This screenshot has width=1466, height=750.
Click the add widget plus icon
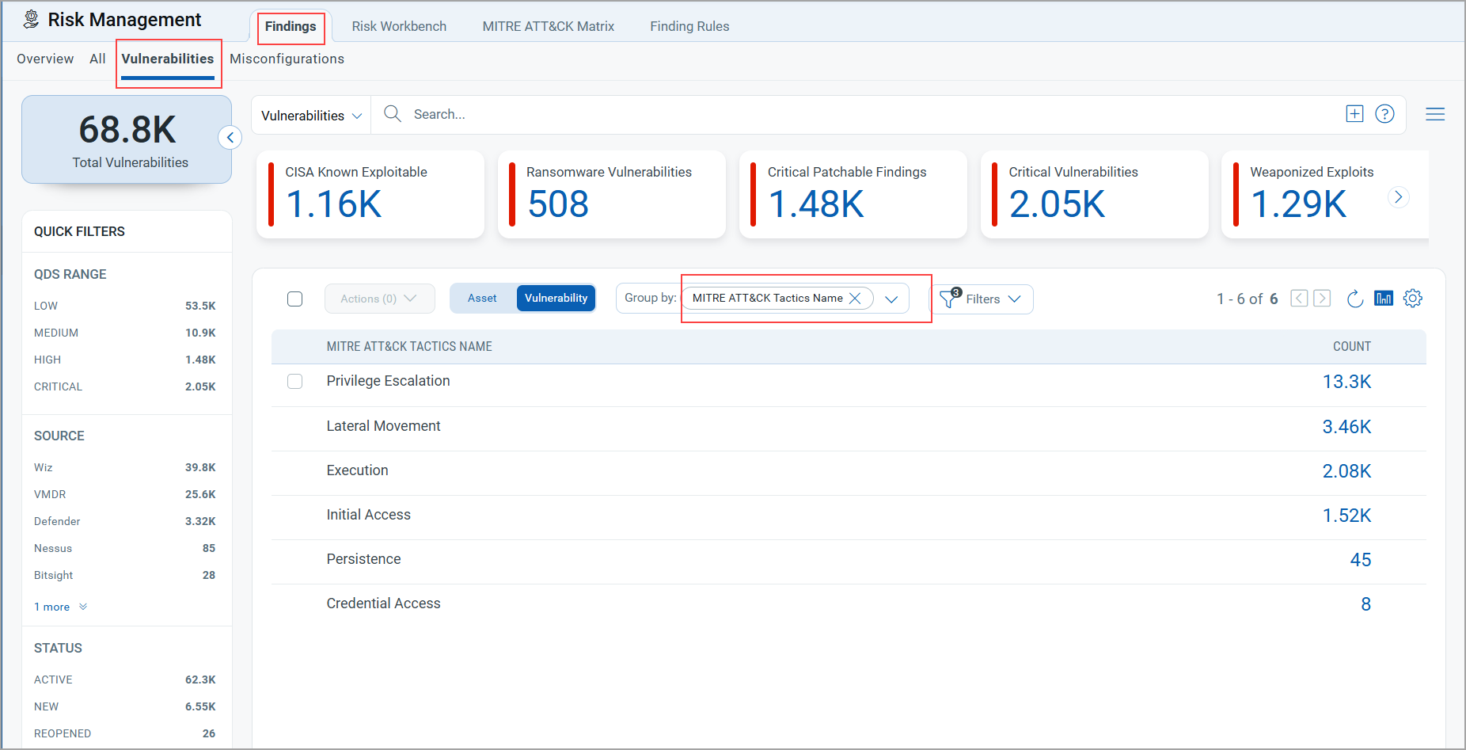point(1354,114)
